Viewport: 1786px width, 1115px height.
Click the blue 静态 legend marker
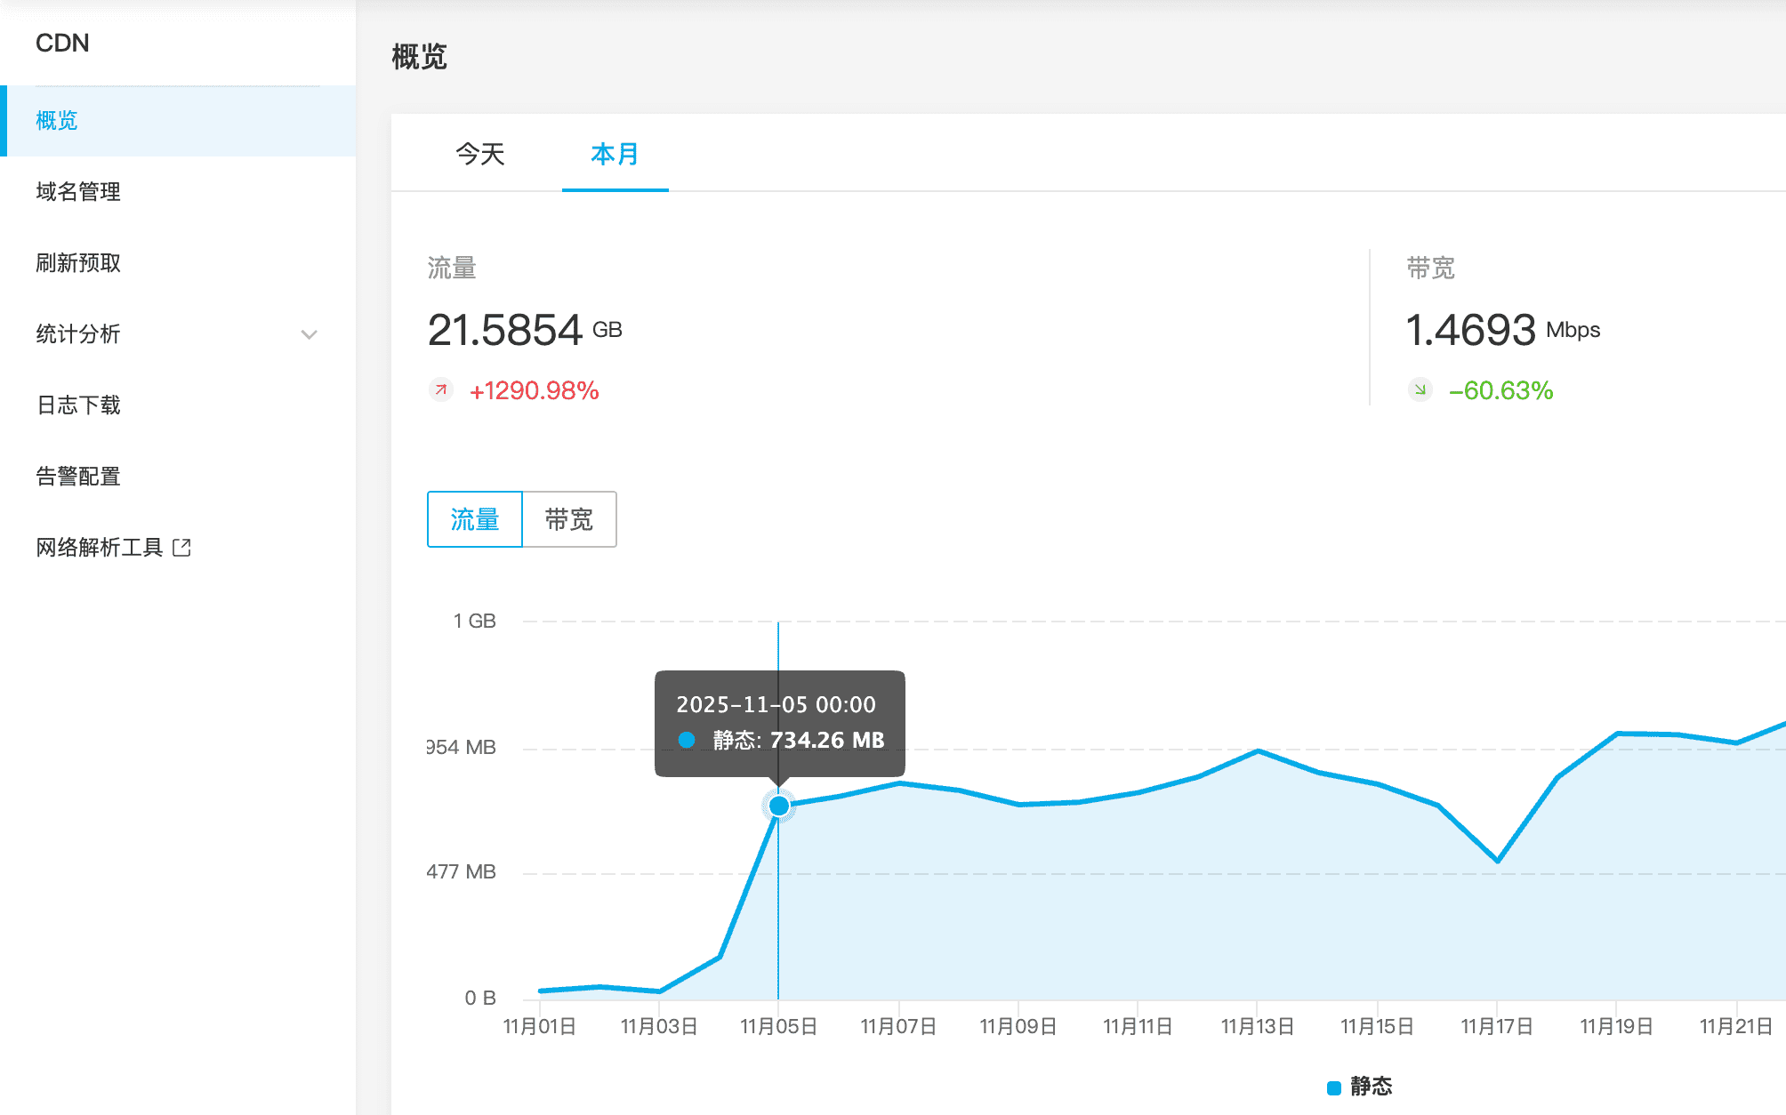tap(1333, 1087)
